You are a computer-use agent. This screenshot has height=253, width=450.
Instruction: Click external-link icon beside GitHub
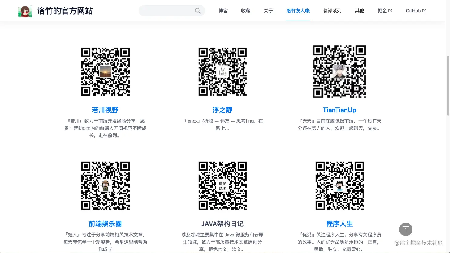(x=424, y=11)
